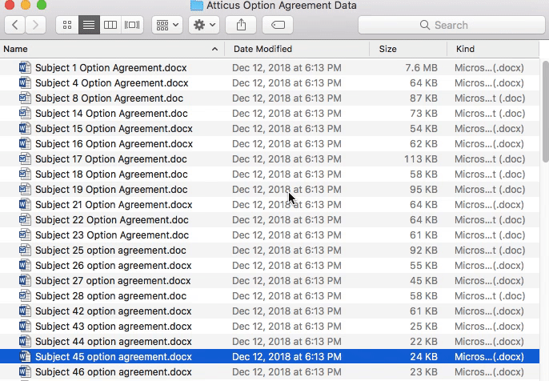
Task: Click Word icon of Subject 21 Option Agreement.docx
Action: click(x=25, y=205)
